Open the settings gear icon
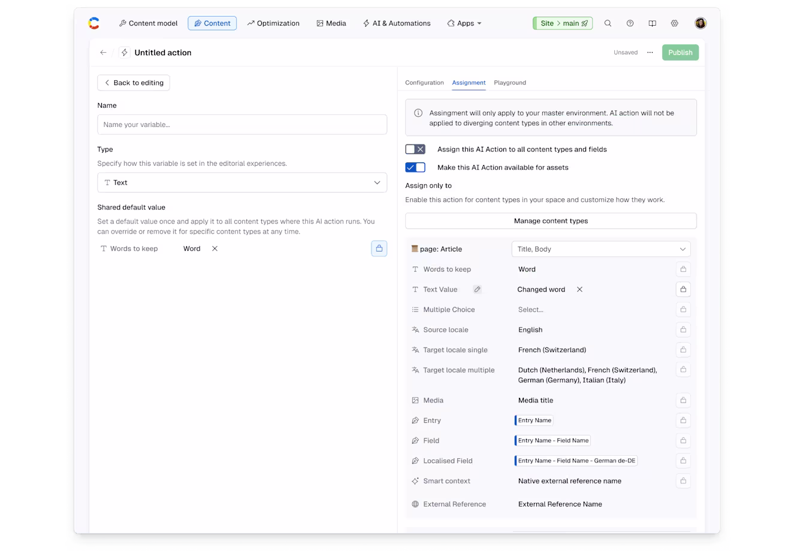791x551 pixels. click(x=674, y=23)
